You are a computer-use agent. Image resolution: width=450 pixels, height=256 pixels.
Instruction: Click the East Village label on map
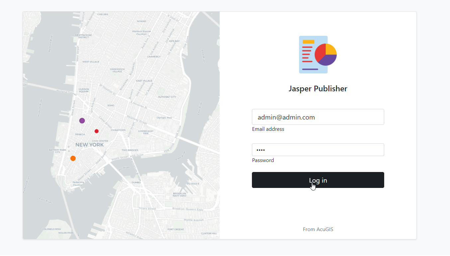click(144, 81)
